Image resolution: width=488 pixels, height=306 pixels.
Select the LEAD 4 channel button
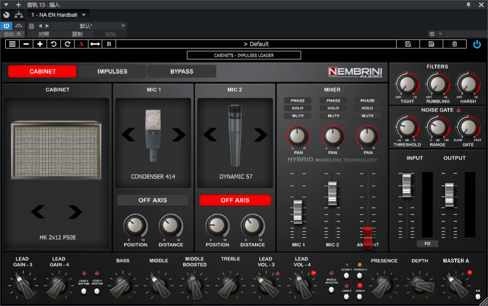(359, 296)
